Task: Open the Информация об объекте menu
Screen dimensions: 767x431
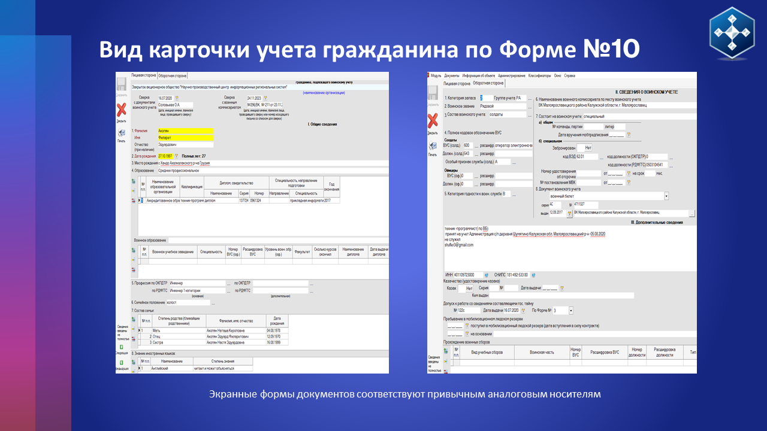Action: [479, 76]
